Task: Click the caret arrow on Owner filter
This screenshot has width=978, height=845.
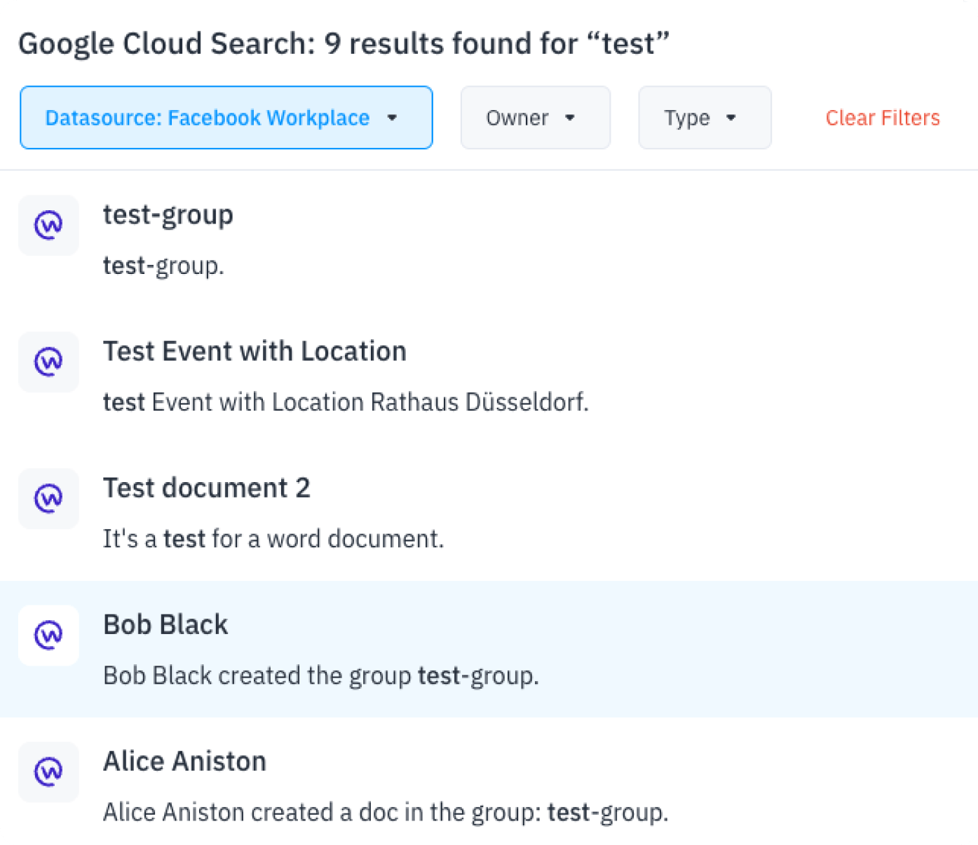Action: click(570, 118)
